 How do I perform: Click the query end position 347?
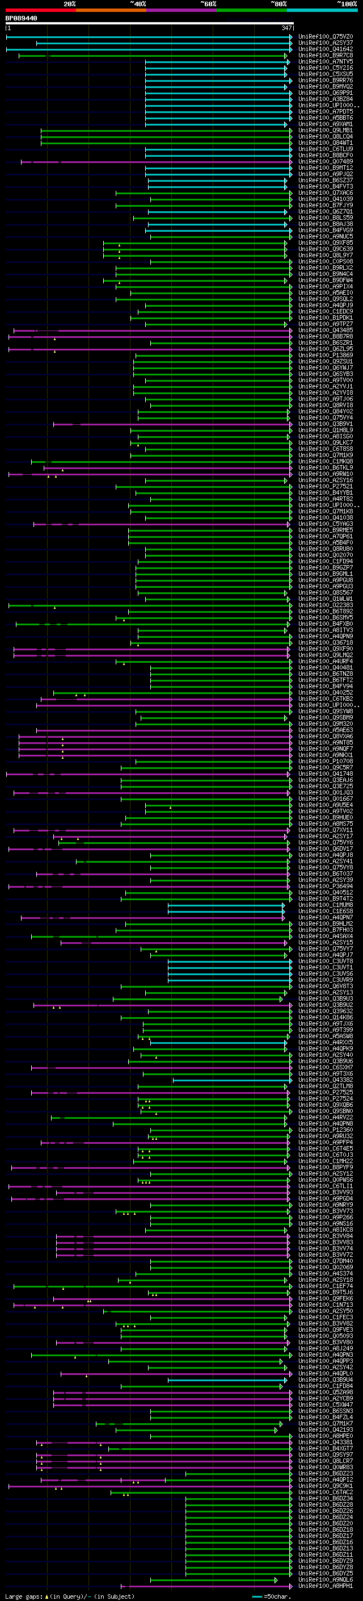286,28
